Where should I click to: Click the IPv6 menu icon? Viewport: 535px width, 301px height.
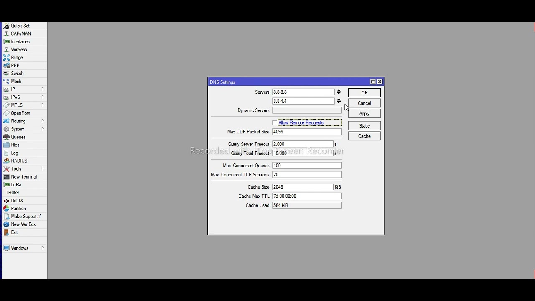click(6, 97)
